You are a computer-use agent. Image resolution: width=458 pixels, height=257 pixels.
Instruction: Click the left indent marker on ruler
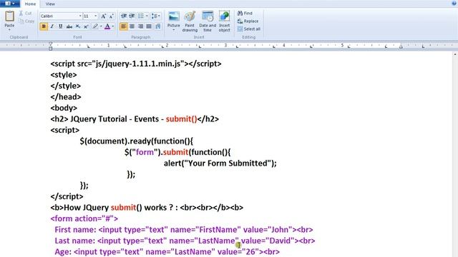pos(51,46)
